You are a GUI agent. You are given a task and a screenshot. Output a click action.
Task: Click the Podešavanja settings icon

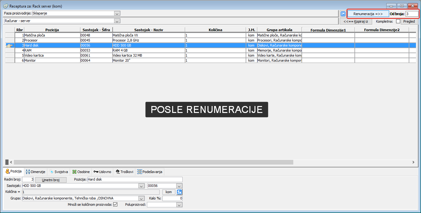coord(139,172)
